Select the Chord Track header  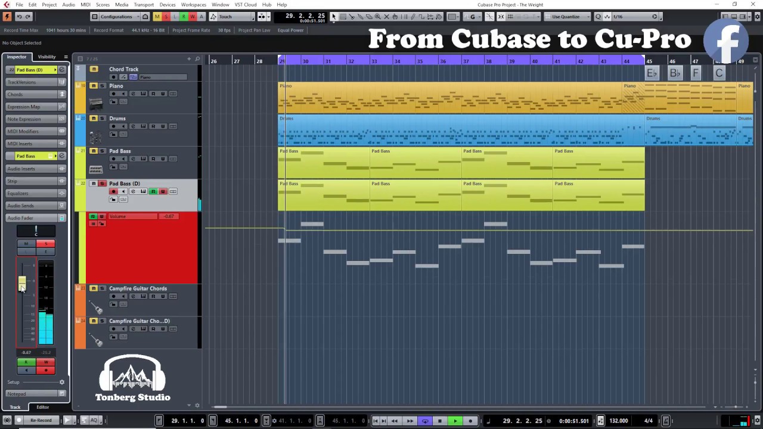tap(123, 69)
